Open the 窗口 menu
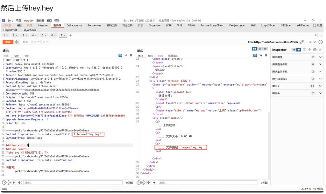326x194 pixels. pyautogui.click(x=49, y=21)
